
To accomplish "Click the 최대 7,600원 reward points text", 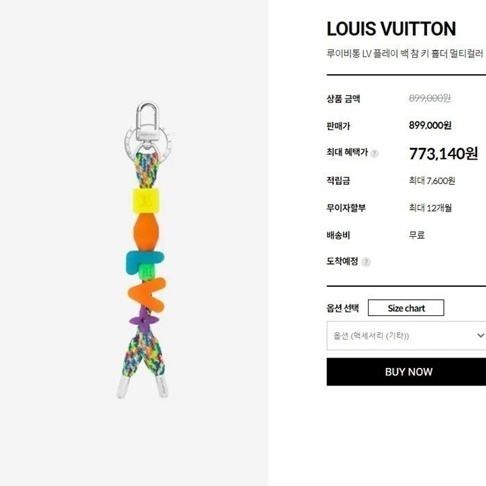I will pos(432,181).
